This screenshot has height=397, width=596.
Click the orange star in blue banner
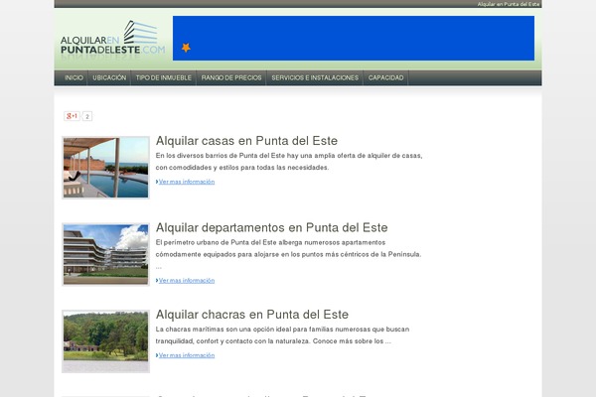pyautogui.click(x=186, y=48)
